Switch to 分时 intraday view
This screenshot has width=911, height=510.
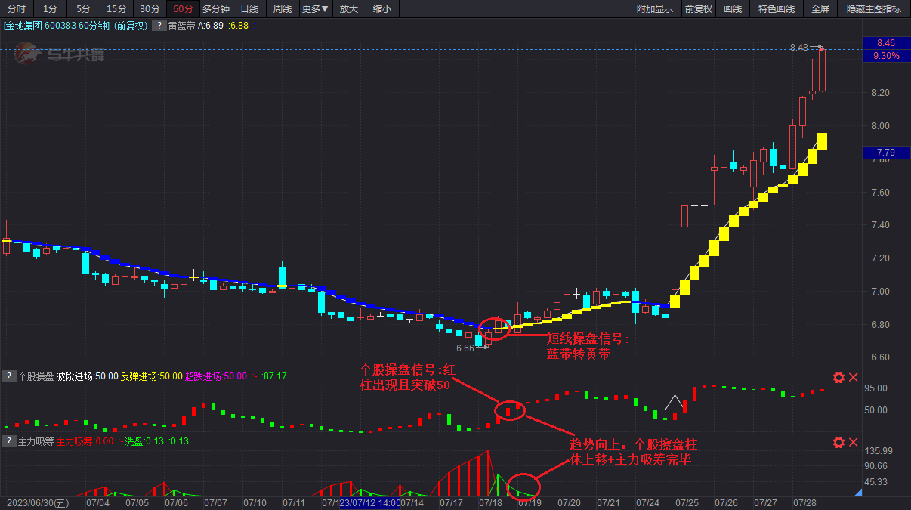[x=17, y=9]
